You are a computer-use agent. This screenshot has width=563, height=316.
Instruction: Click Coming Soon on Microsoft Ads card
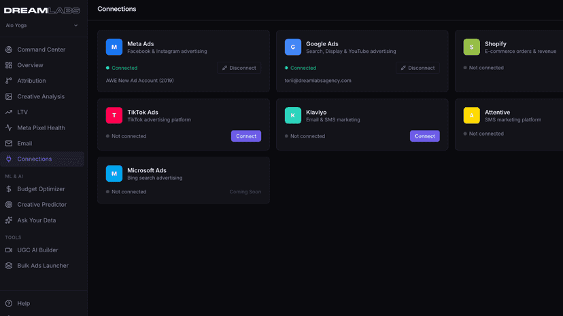tap(245, 192)
